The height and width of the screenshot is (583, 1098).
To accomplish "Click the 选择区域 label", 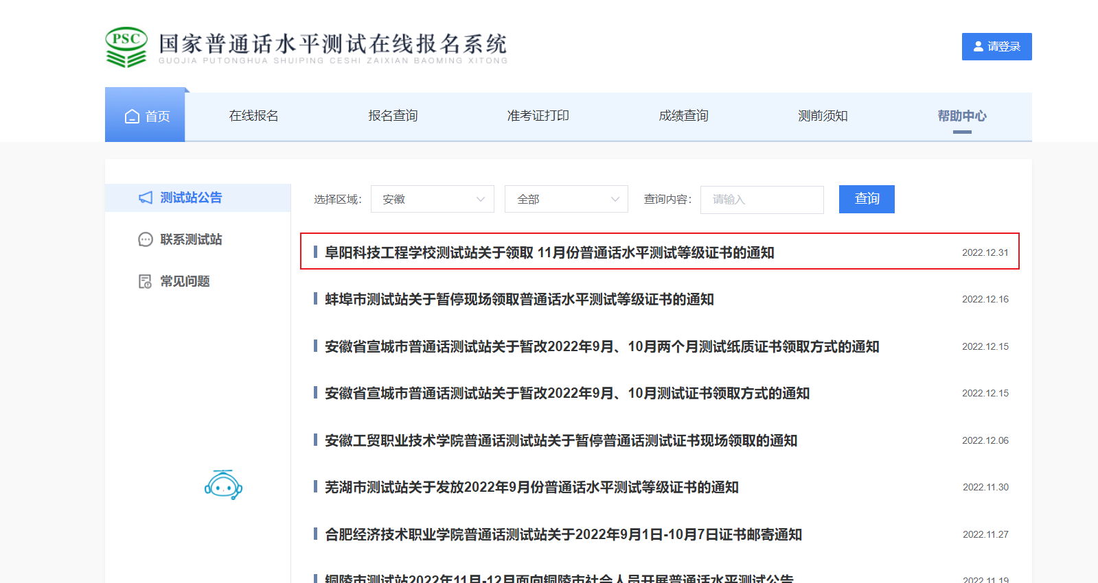I will click(x=338, y=200).
